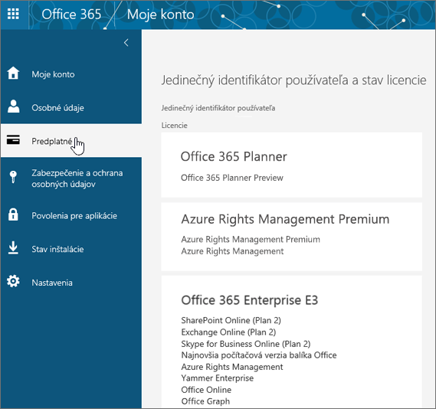Screen dimensions: 436x409
Task: Click Office 365 Enterprise E3 heading
Action: pyautogui.click(x=250, y=300)
